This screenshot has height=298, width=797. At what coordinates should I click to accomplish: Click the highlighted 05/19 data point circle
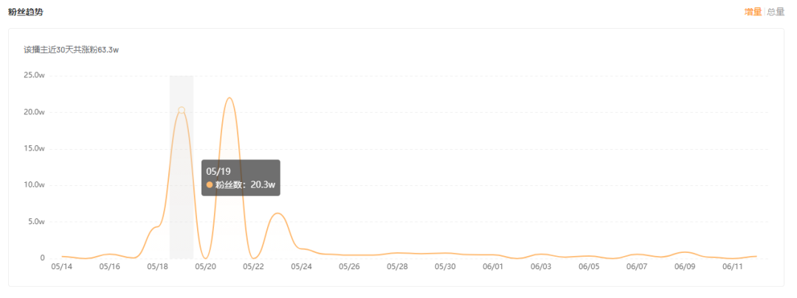[182, 110]
